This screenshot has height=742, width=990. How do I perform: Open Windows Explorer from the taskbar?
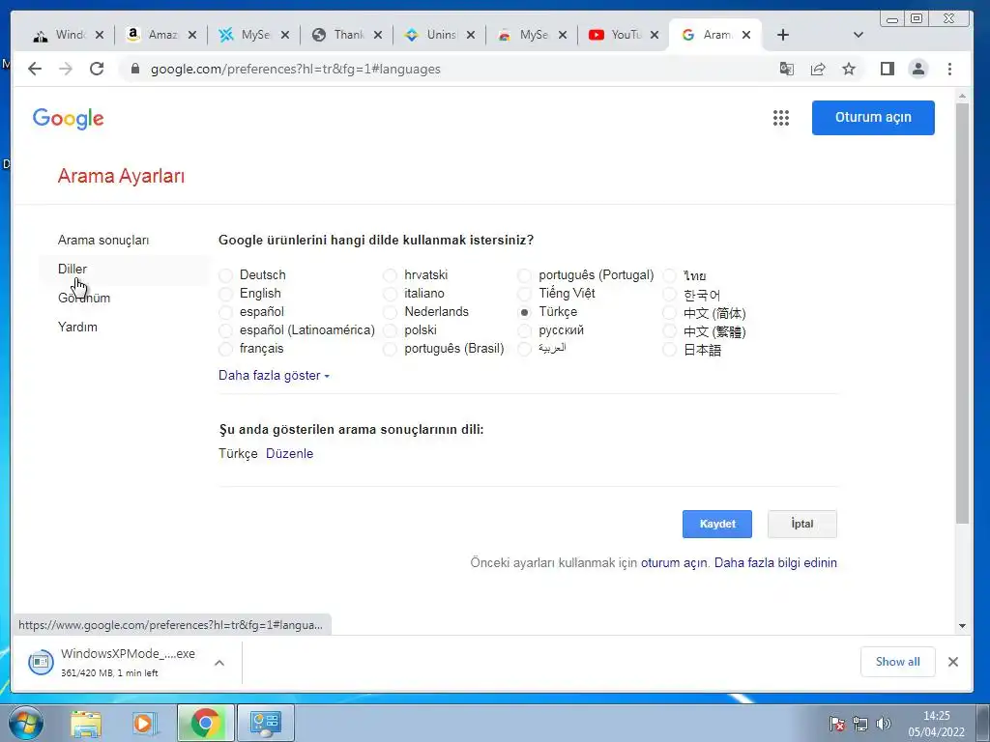click(86, 724)
